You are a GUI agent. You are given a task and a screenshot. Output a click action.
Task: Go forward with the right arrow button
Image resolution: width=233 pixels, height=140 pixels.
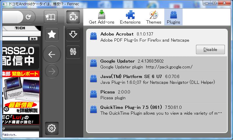(x=52, y=71)
